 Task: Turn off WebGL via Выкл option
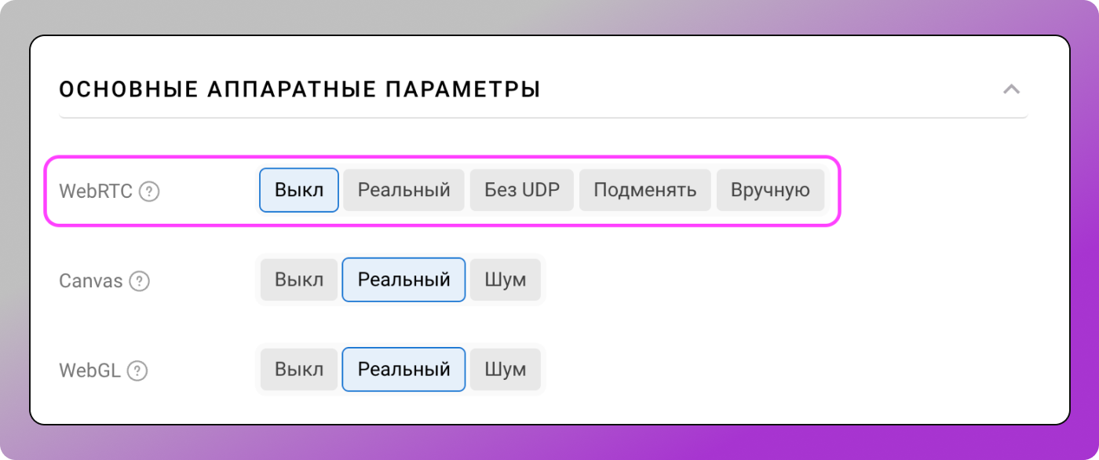[x=298, y=370]
